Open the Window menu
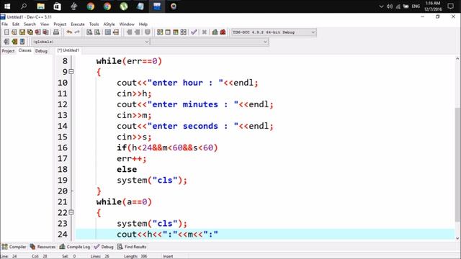The image size is (461, 259). tap(127, 24)
